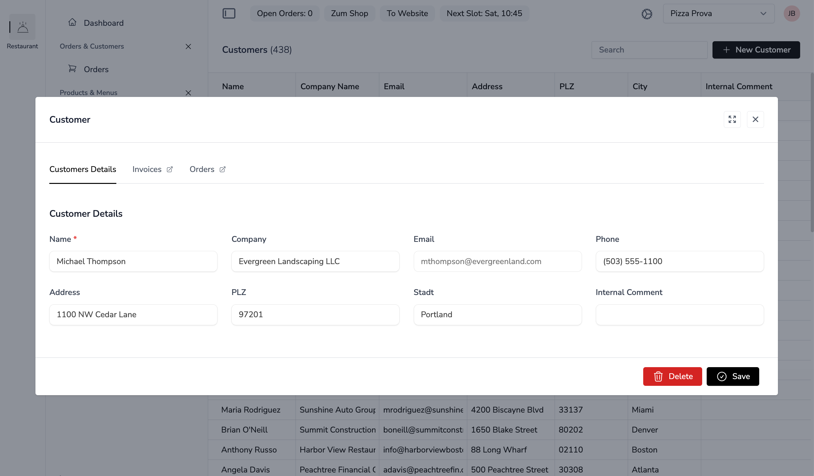Click the Internal Comment text field
This screenshot has width=814, height=476.
coord(679,314)
